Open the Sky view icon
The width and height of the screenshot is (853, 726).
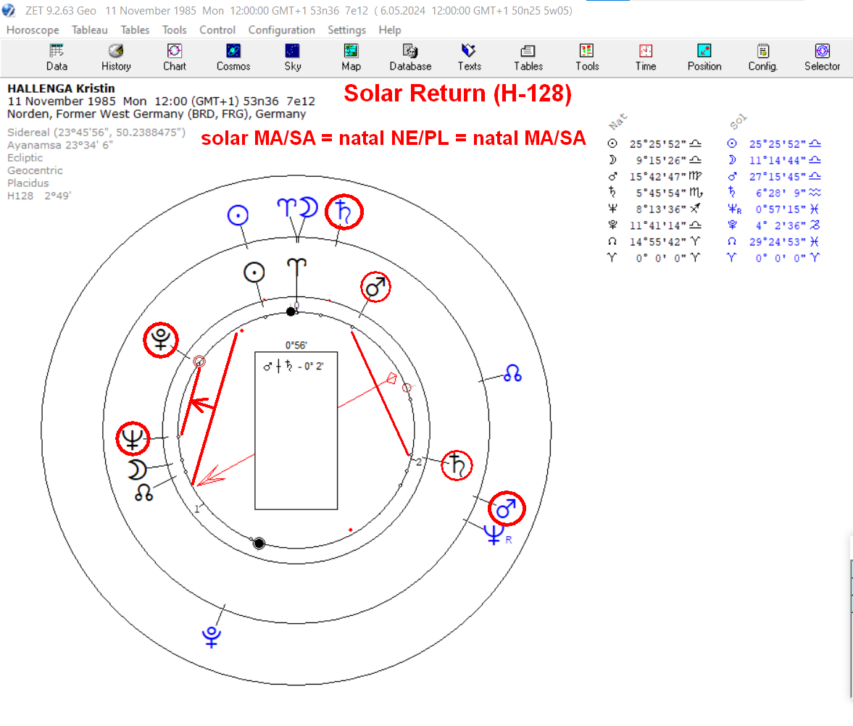click(x=292, y=58)
